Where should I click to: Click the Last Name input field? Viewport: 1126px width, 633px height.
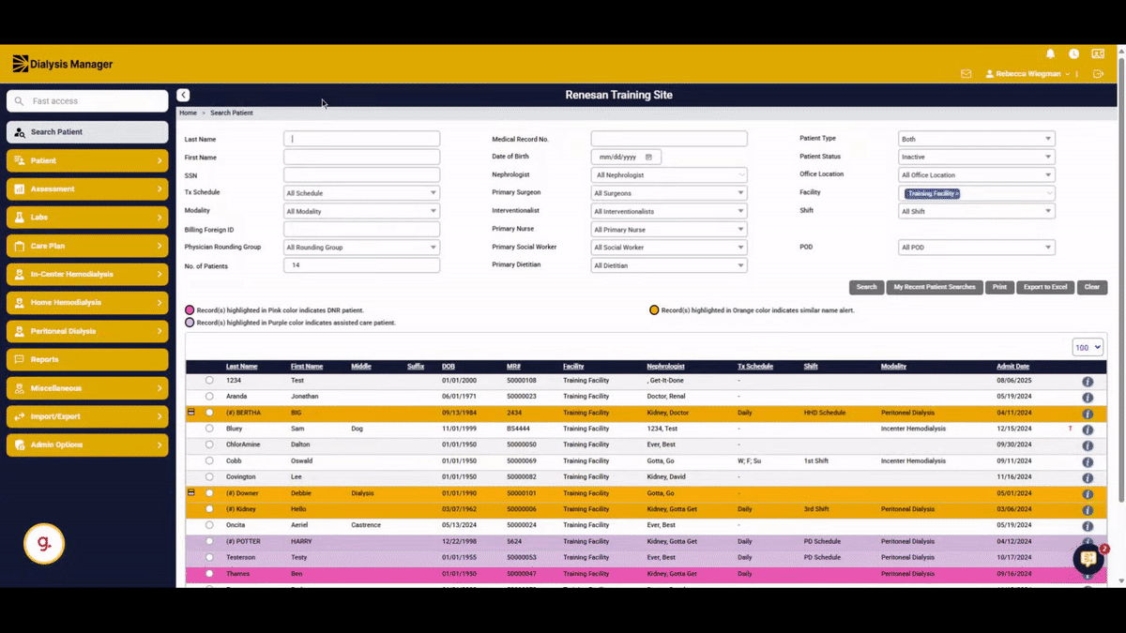pos(361,139)
